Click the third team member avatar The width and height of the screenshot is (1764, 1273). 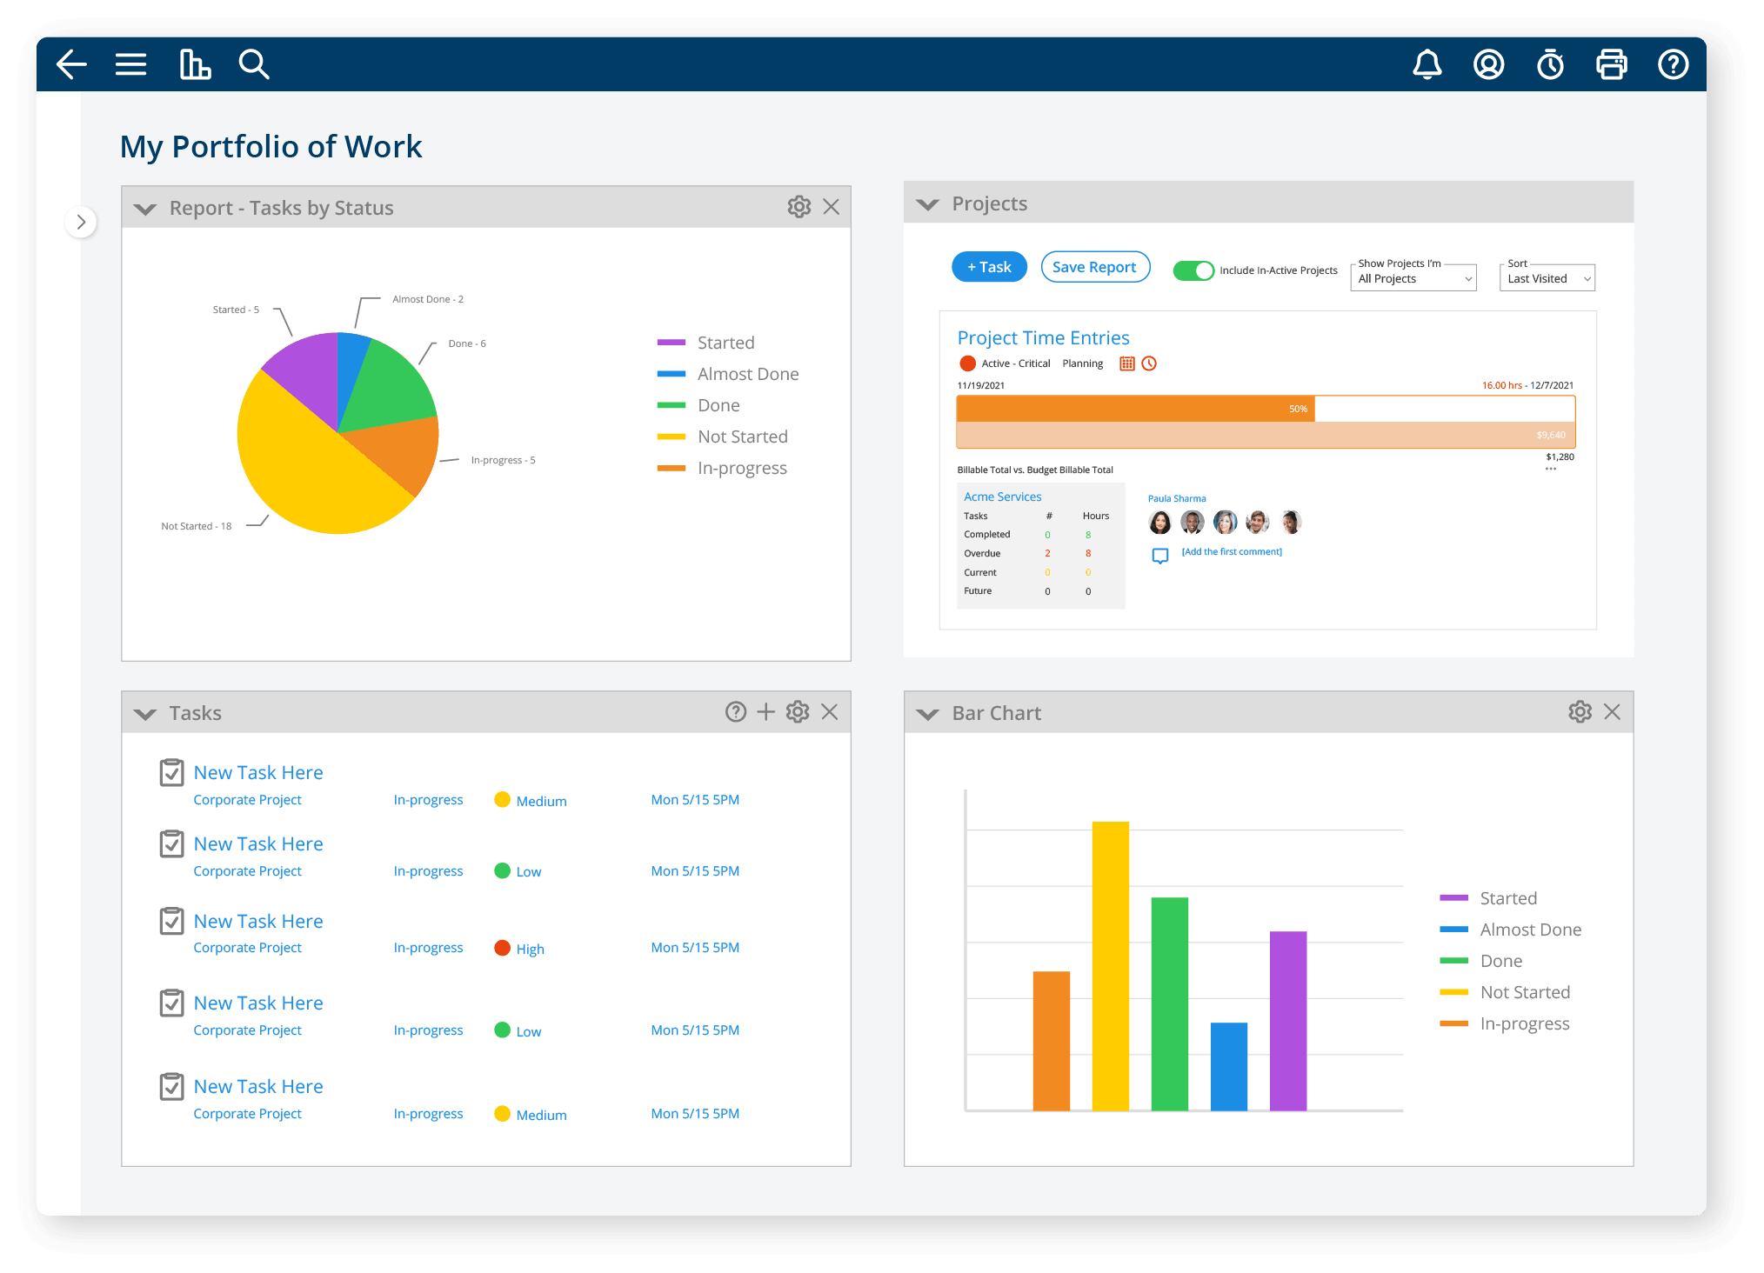point(1226,522)
